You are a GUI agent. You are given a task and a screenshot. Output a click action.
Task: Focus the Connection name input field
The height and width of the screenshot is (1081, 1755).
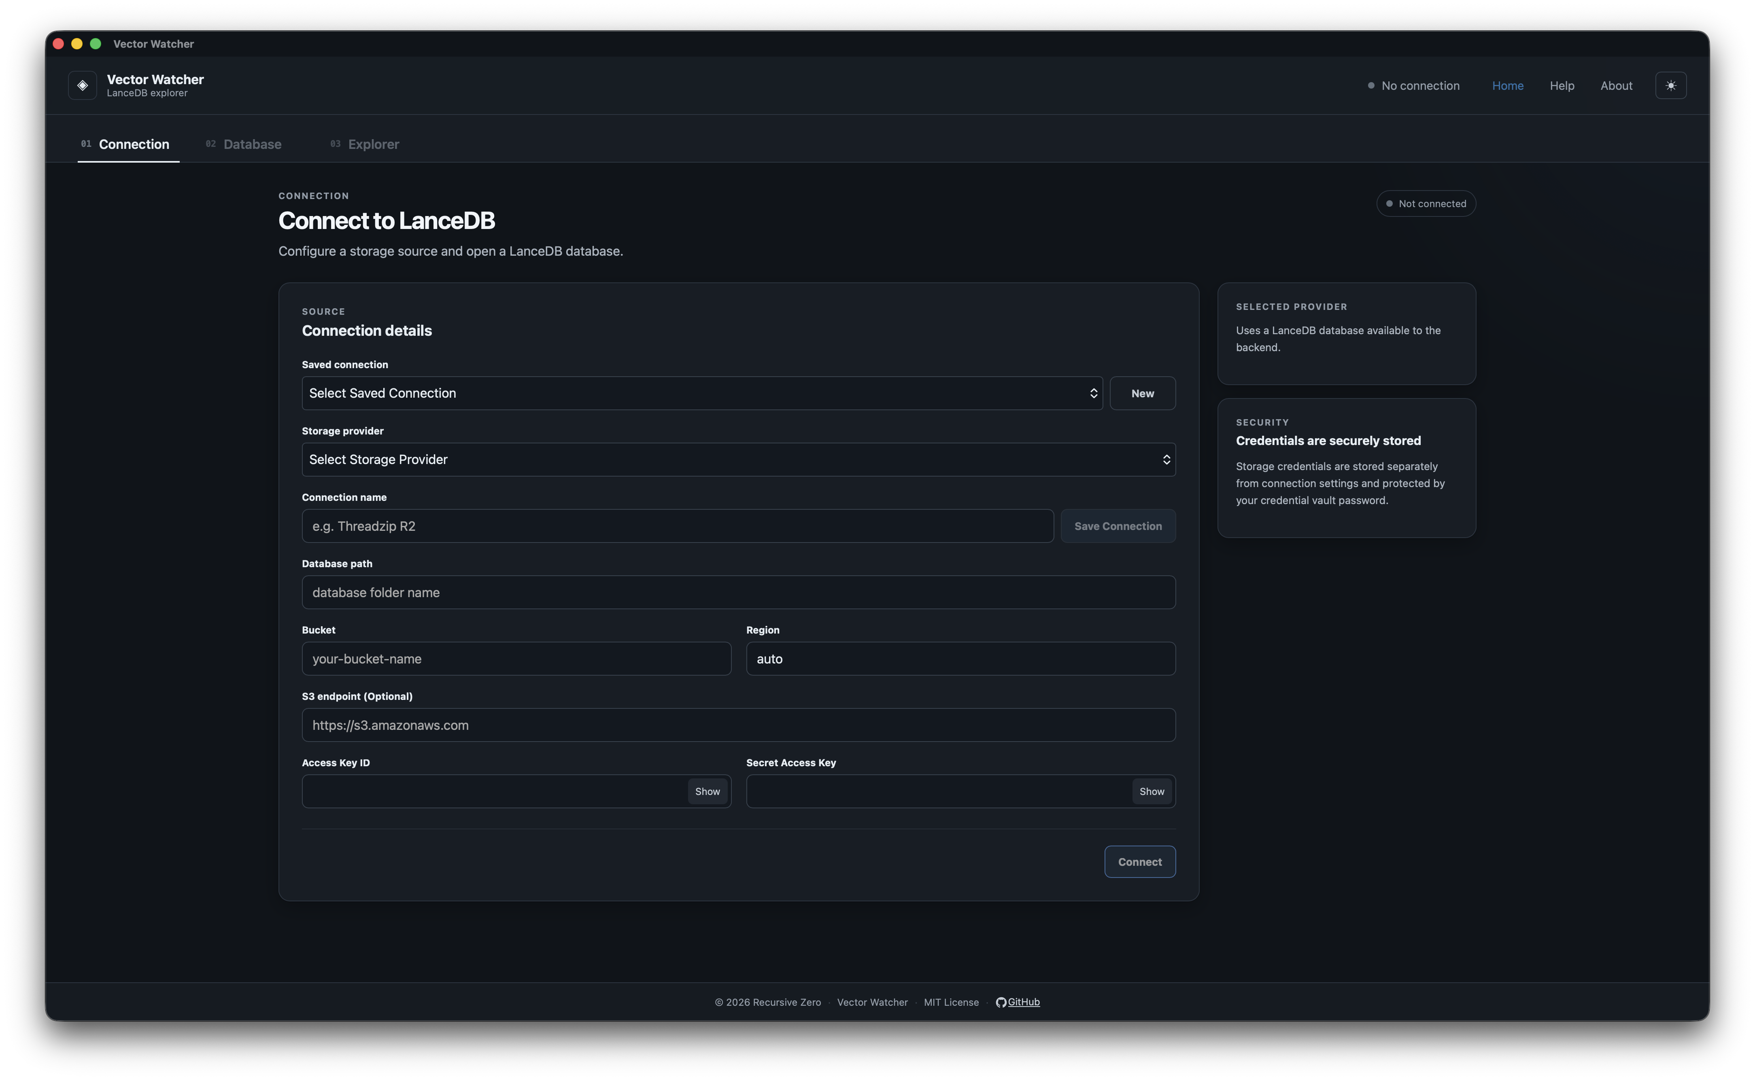(677, 526)
